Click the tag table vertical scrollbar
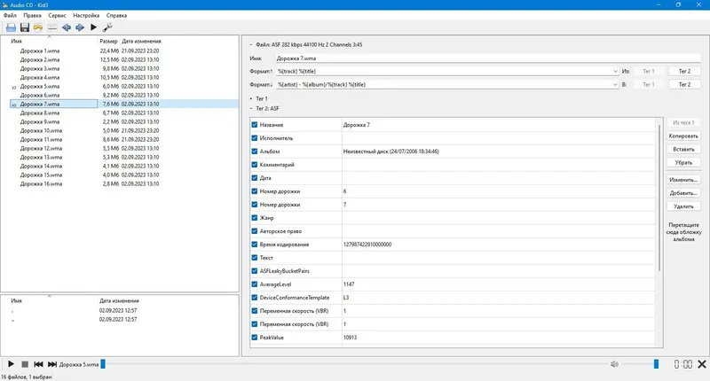The image size is (710, 381). [x=659, y=198]
